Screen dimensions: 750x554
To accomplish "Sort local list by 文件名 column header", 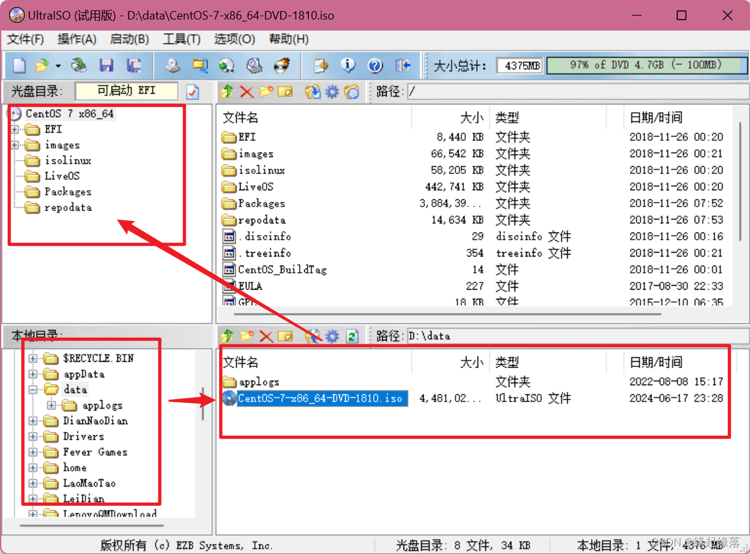I will 315,362.
